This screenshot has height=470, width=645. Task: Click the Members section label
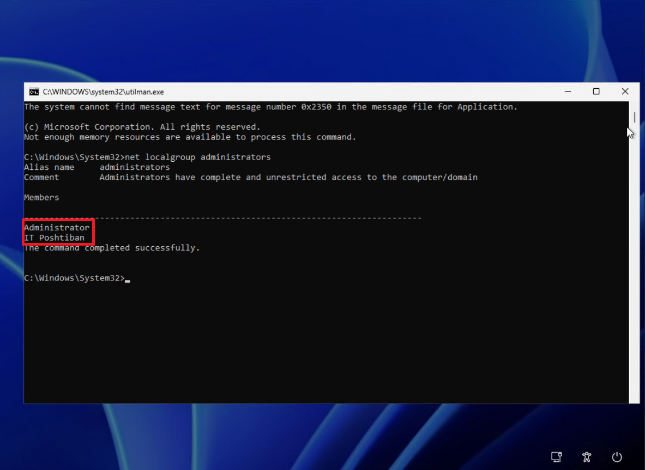click(41, 197)
